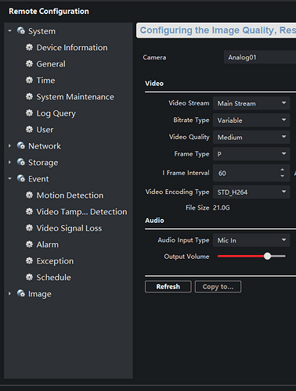Open Video Signal Loss settings
The image size is (296, 391).
pyautogui.click(x=69, y=228)
